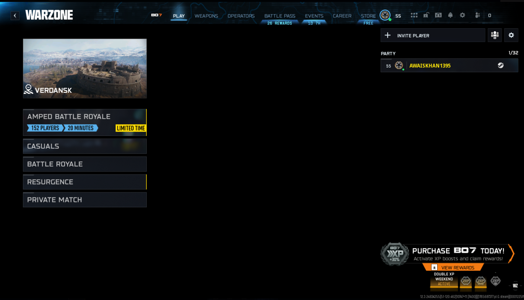524x300 pixels.
Task: Open the AWAISKHAN1395 party member row
Action: pyautogui.click(x=449, y=66)
